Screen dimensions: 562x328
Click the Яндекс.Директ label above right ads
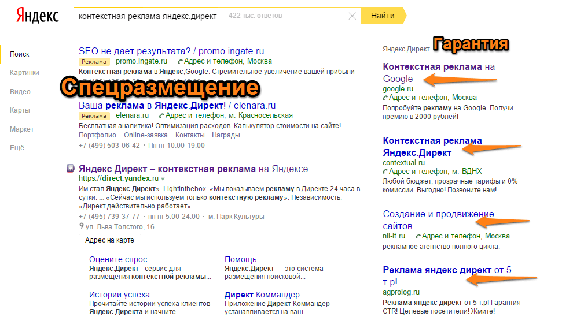click(x=406, y=49)
